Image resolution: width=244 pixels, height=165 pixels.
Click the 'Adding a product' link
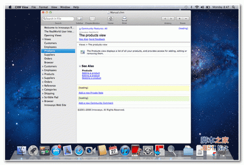click(91, 73)
